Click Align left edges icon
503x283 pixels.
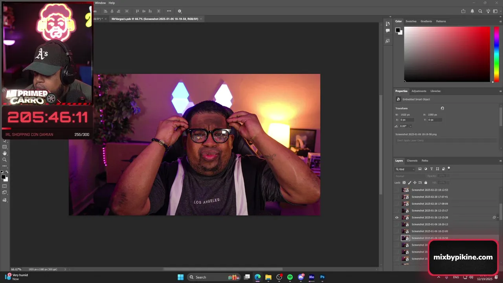(x=106, y=11)
